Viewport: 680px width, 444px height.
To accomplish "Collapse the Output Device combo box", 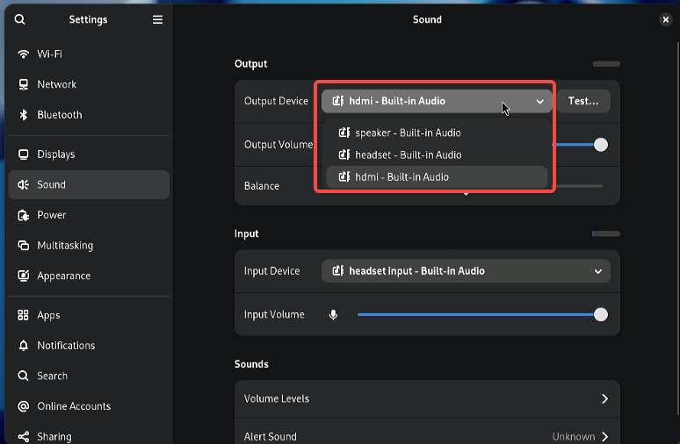I will coord(437,101).
